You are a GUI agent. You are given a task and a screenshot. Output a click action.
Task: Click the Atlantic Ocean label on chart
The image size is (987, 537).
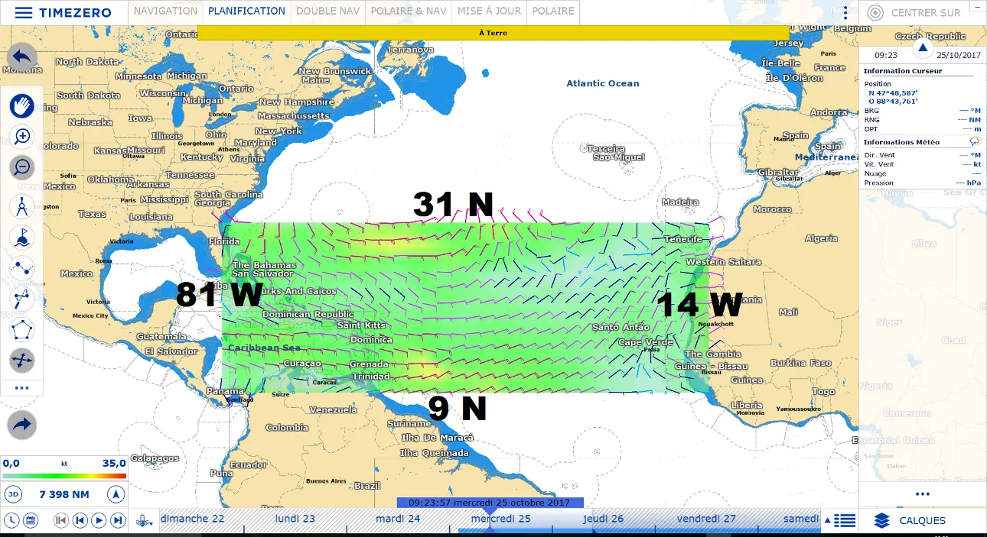tap(603, 83)
